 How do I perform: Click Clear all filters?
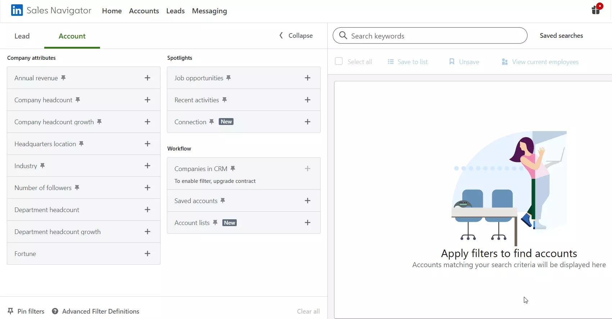coord(308,311)
